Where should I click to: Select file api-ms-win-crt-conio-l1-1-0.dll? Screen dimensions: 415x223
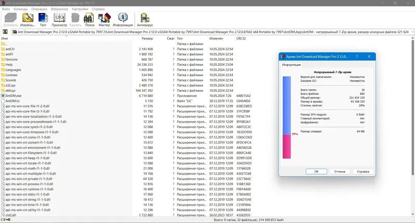coord(28,137)
